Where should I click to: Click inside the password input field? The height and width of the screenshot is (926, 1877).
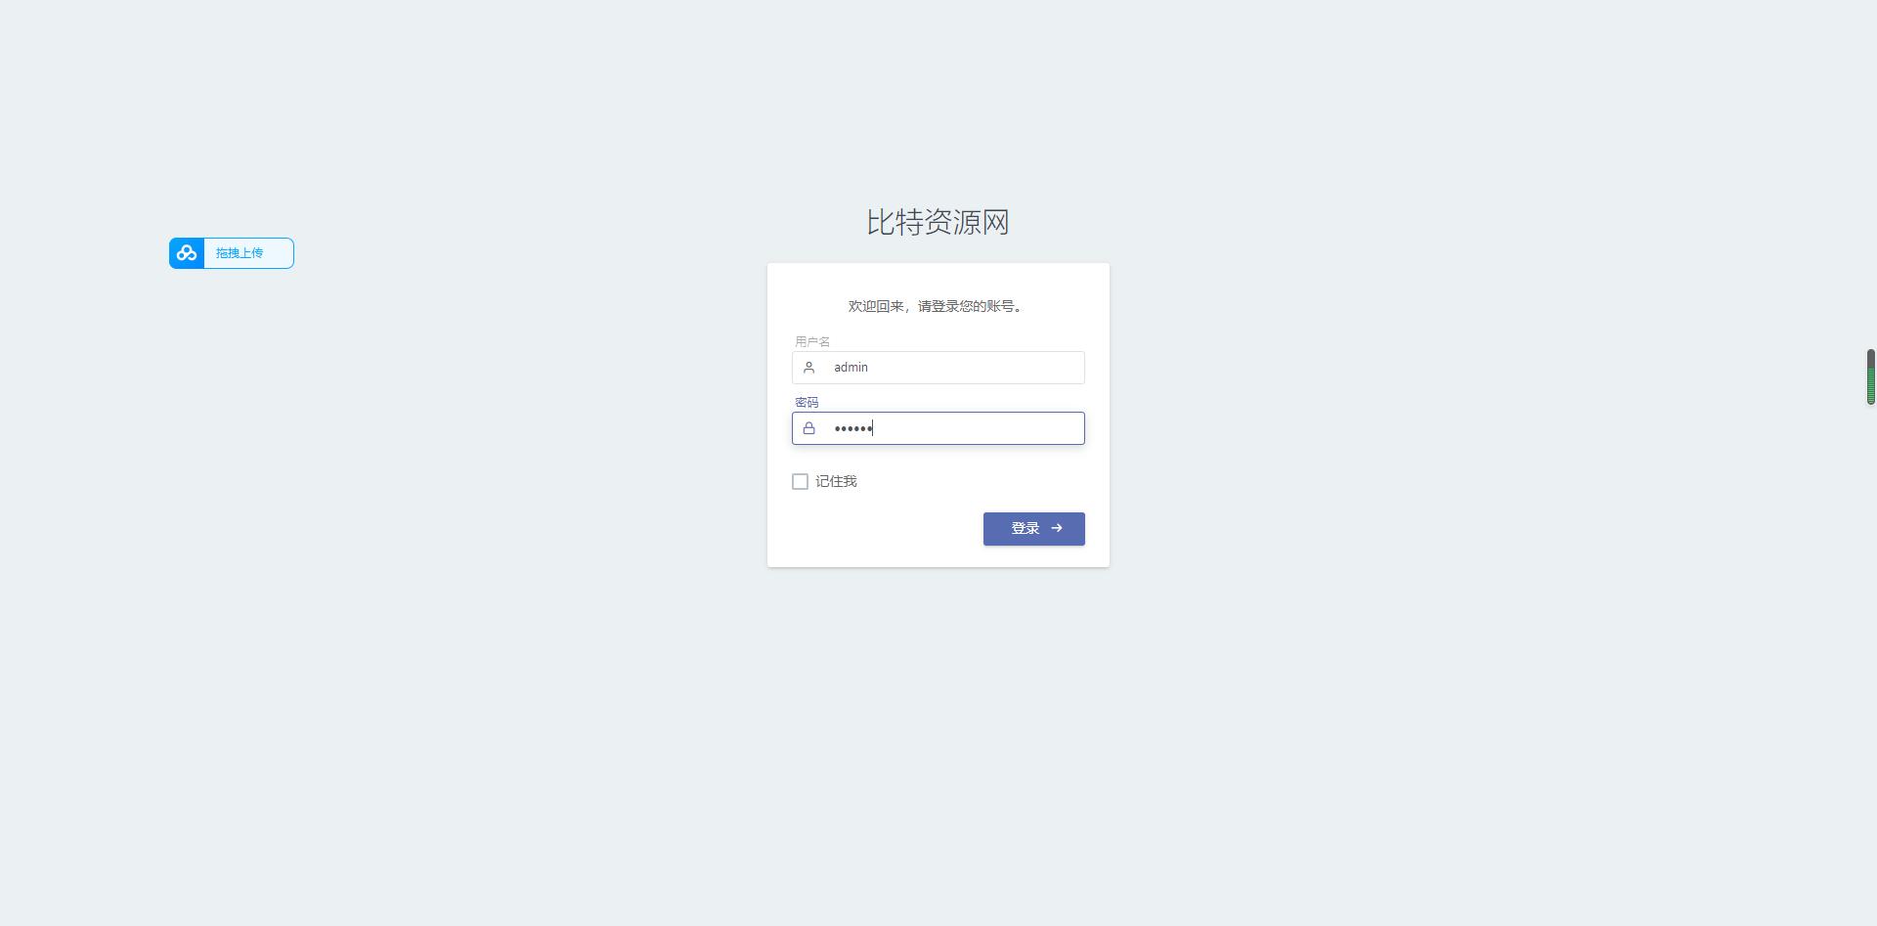(938, 428)
